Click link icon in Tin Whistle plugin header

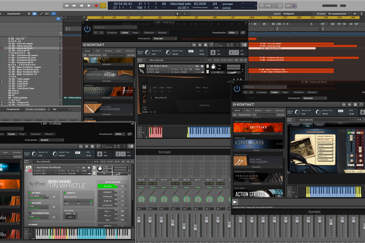coord(130,134)
